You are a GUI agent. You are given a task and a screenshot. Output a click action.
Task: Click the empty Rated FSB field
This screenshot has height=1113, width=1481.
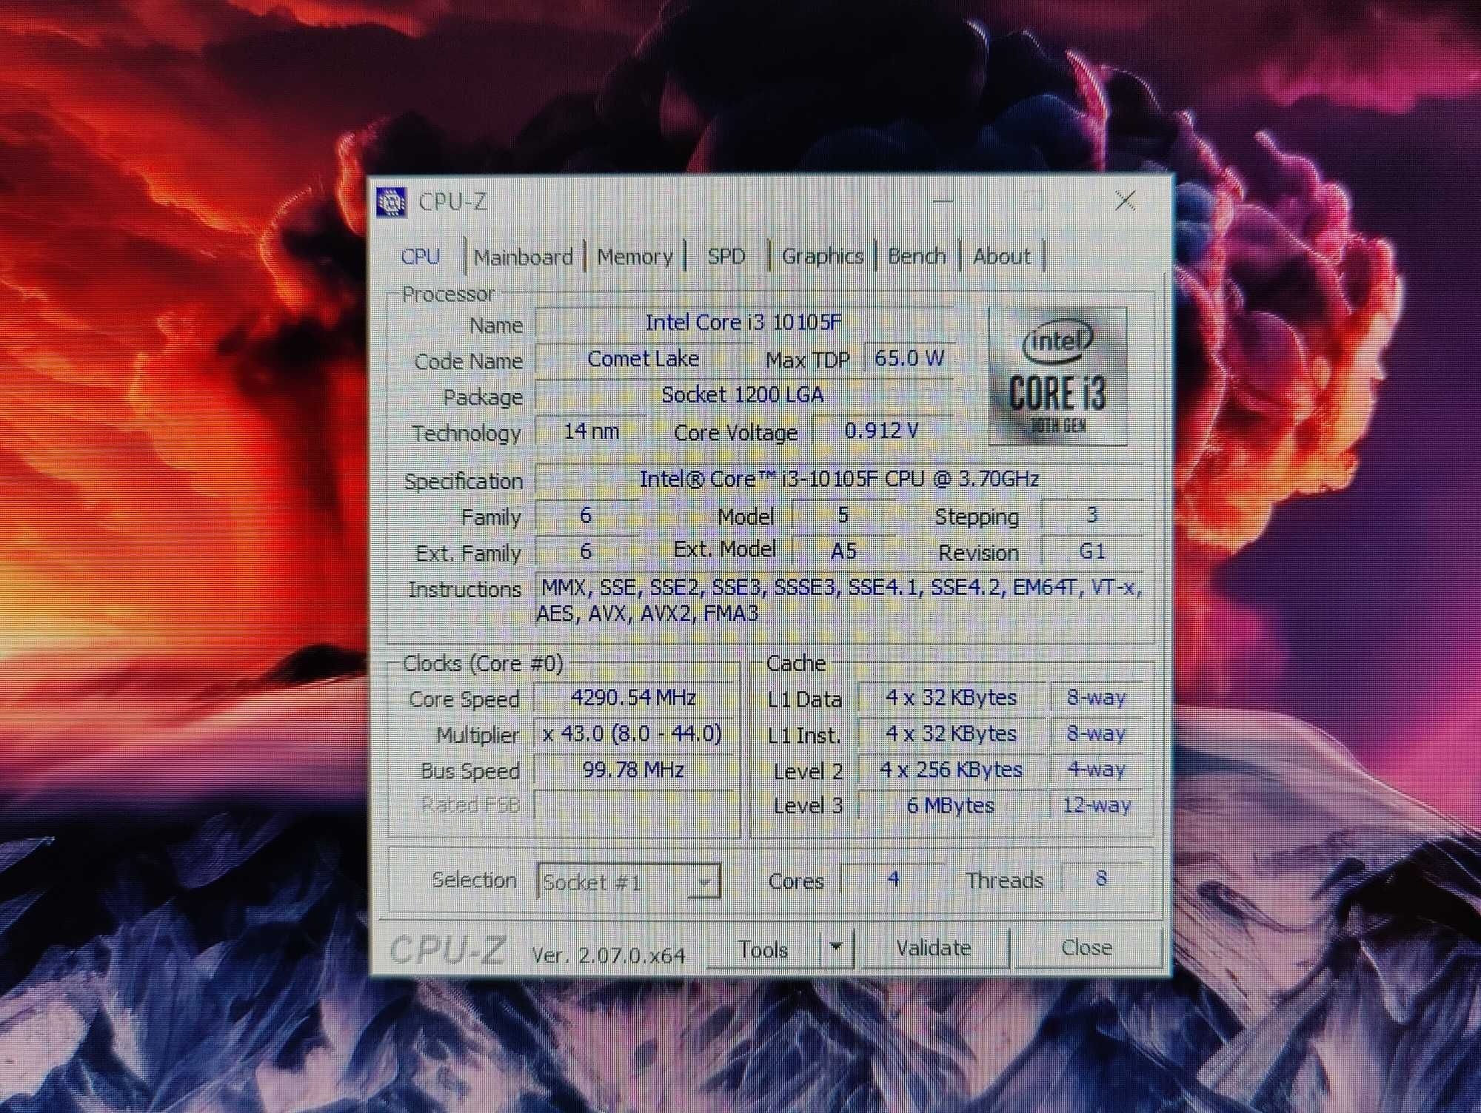[x=634, y=805]
